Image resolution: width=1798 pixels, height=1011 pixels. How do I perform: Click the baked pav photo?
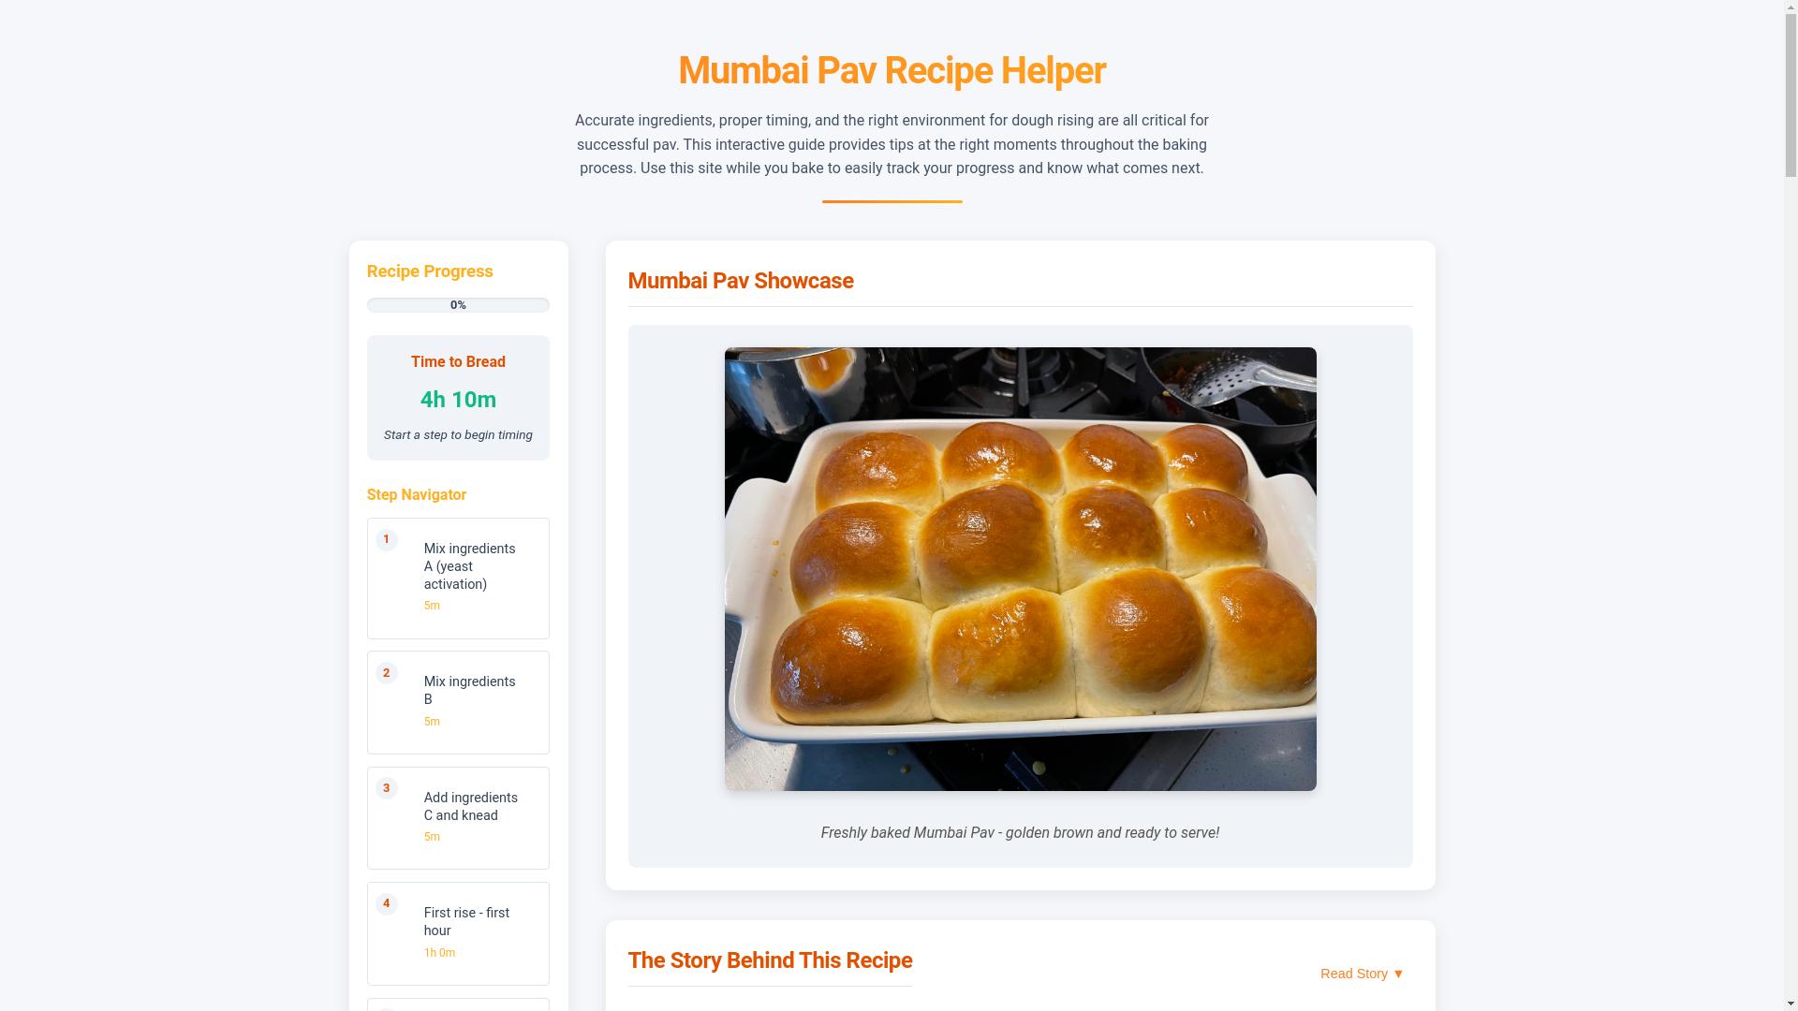[1020, 569]
